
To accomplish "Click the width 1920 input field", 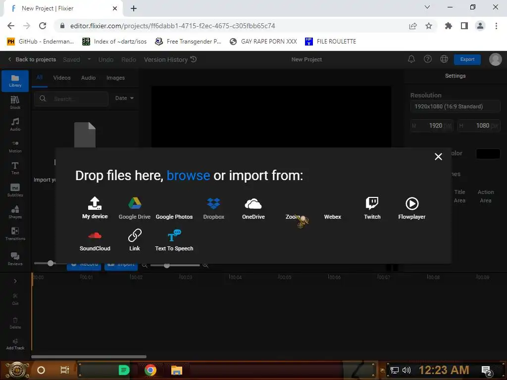I will [x=432, y=126].
